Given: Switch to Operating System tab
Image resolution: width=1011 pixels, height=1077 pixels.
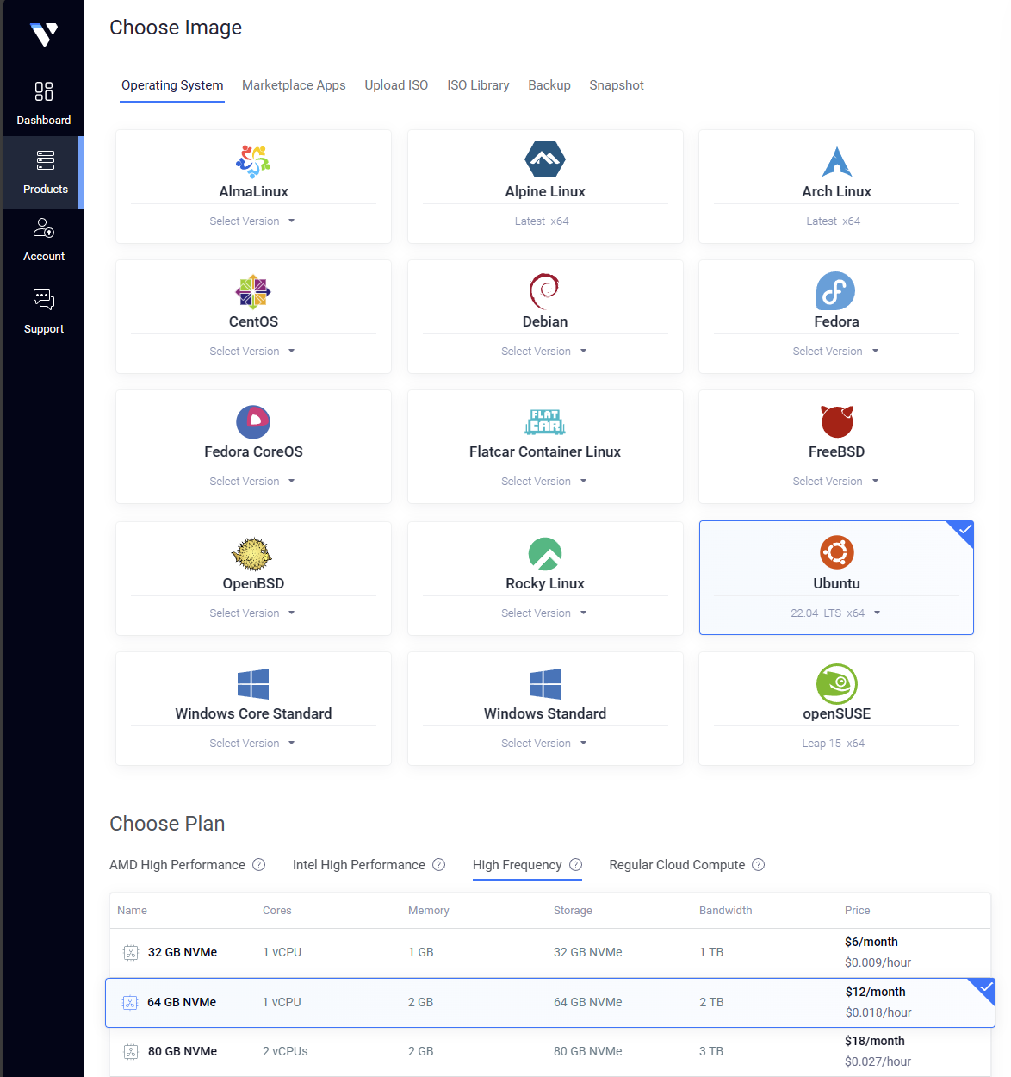Looking at the screenshot, I should coord(172,85).
